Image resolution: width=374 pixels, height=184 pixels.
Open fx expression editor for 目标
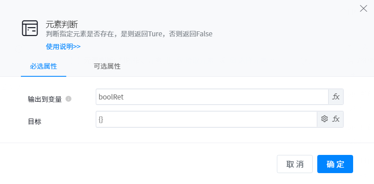pos(336,119)
